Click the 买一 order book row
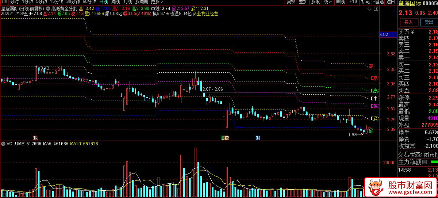438x198 pixels. point(418,64)
